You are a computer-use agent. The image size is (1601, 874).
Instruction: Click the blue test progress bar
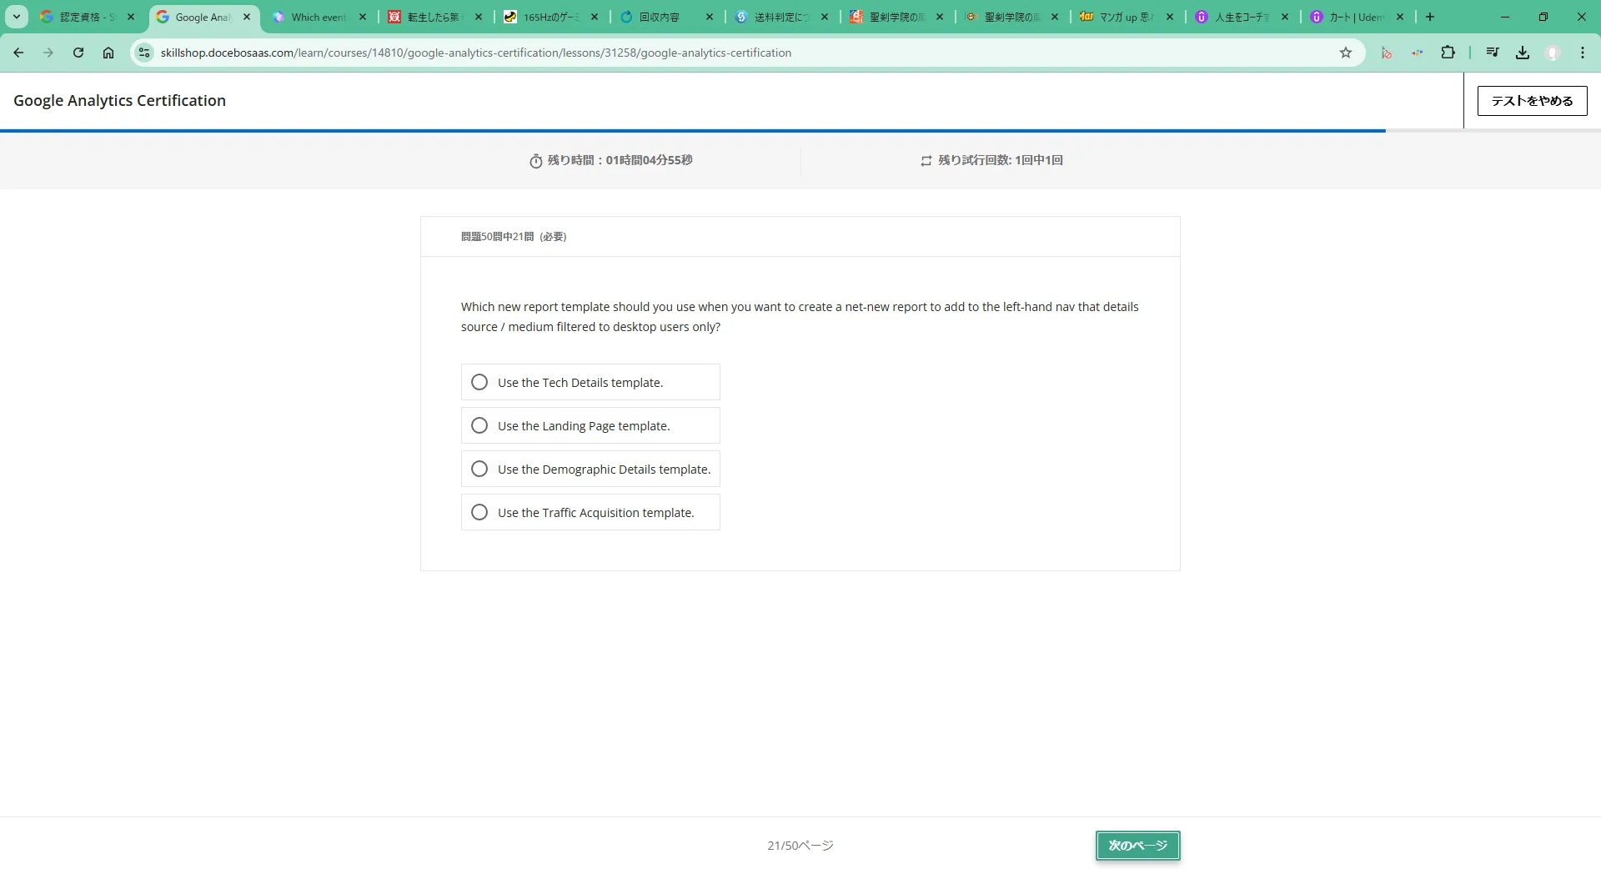(x=693, y=130)
